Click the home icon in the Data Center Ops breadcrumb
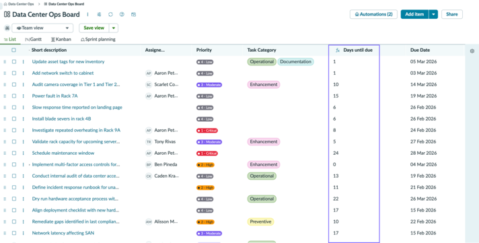Viewport: 479px width, 243px height. pyautogui.click(x=5, y=4)
